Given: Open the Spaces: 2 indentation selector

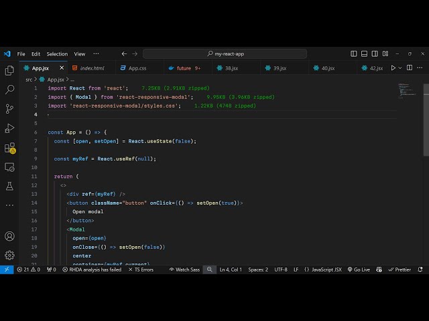Looking at the screenshot, I should coord(258,270).
